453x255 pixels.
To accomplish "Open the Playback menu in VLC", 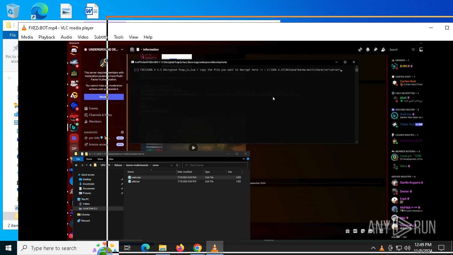I will [47, 37].
